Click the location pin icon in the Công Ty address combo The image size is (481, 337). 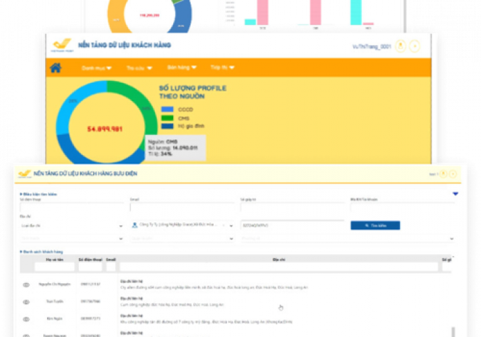pyautogui.click(x=134, y=225)
